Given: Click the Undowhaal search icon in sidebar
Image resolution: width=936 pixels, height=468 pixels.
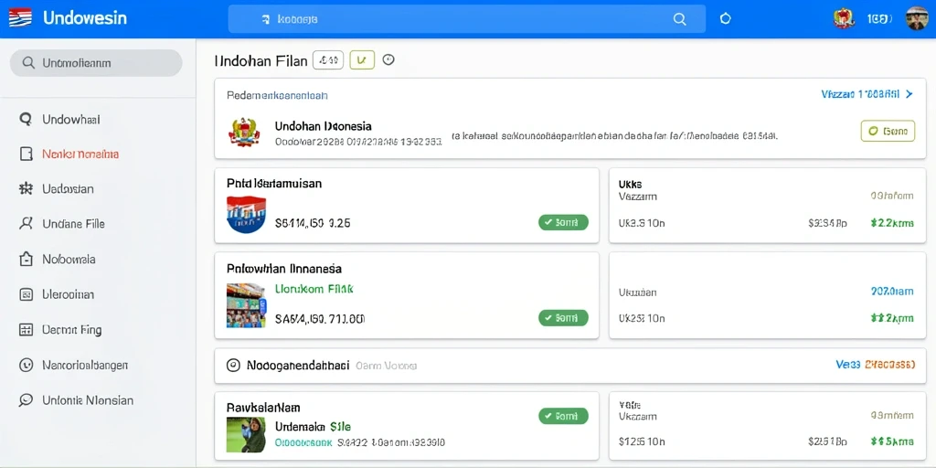Looking at the screenshot, I should click(26, 120).
